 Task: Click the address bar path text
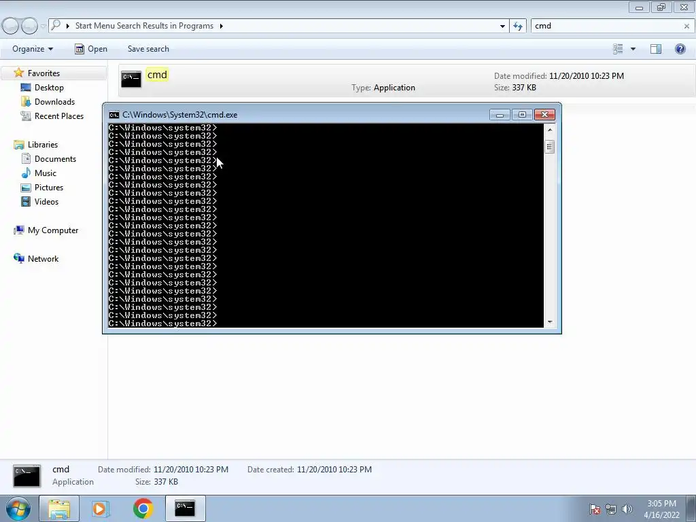[144, 26]
